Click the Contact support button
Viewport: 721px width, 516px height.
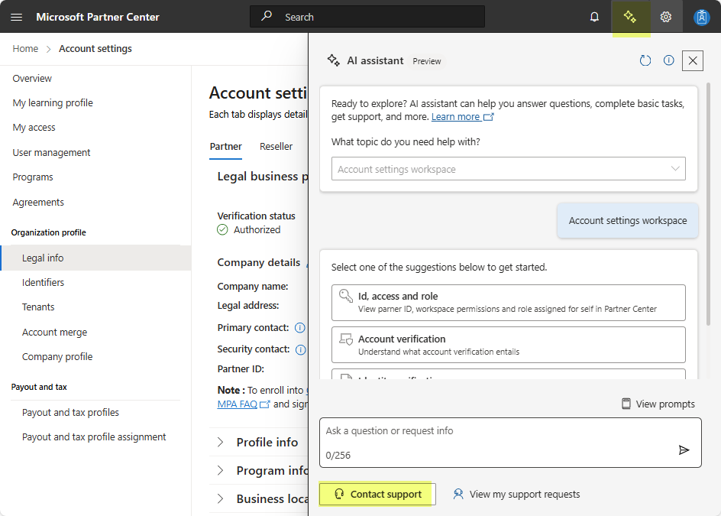pos(377,495)
